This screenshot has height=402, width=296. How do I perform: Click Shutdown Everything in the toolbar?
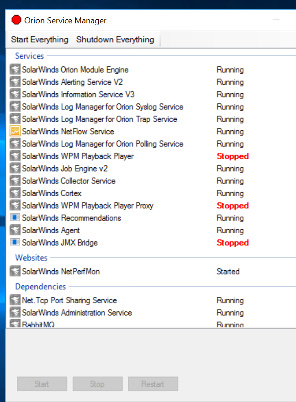pyautogui.click(x=115, y=39)
